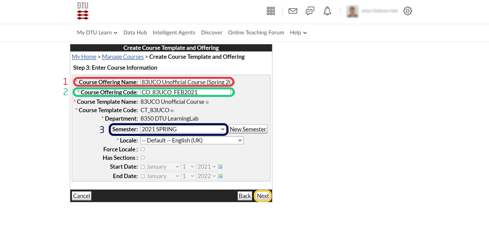Click the DTU logo

click(83, 11)
